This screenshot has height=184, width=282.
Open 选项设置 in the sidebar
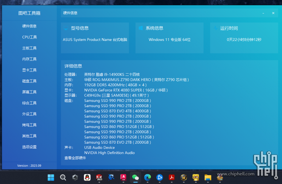pyautogui.click(x=29, y=147)
